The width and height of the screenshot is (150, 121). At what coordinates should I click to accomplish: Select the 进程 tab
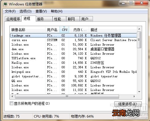[x=29, y=18]
